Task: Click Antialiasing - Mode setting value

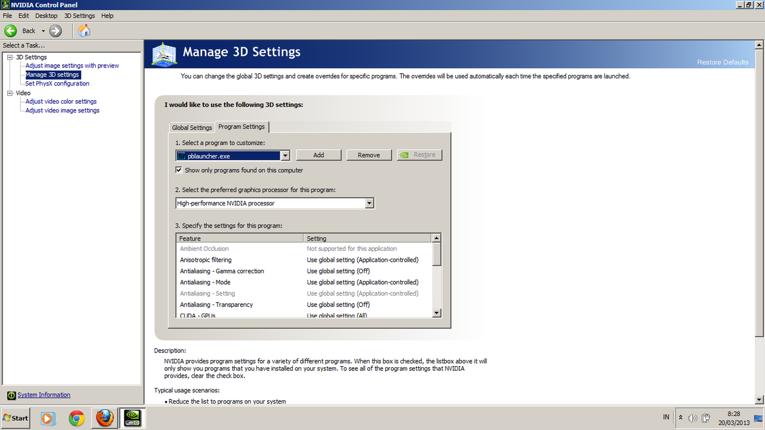Action: [363, 282]
